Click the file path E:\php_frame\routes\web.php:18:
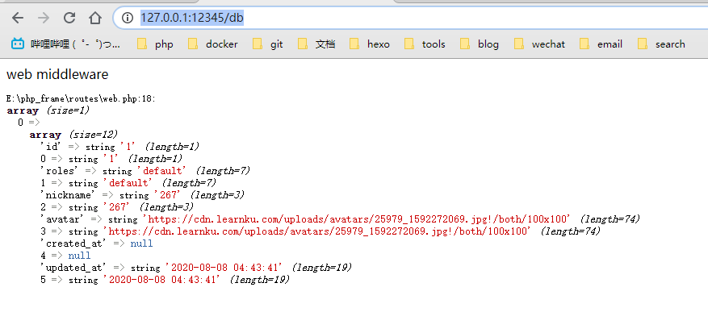Viewport: 708px width, 333px height. tap(82, 99)
